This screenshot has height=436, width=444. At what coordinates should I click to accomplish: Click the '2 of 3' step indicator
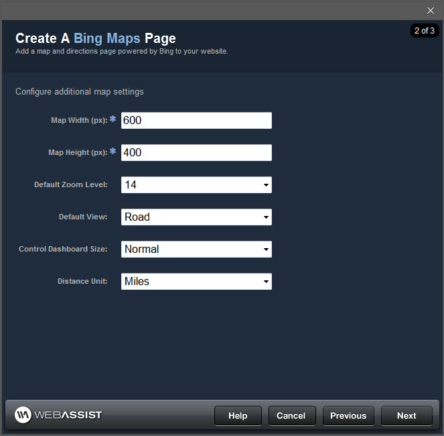424,31
